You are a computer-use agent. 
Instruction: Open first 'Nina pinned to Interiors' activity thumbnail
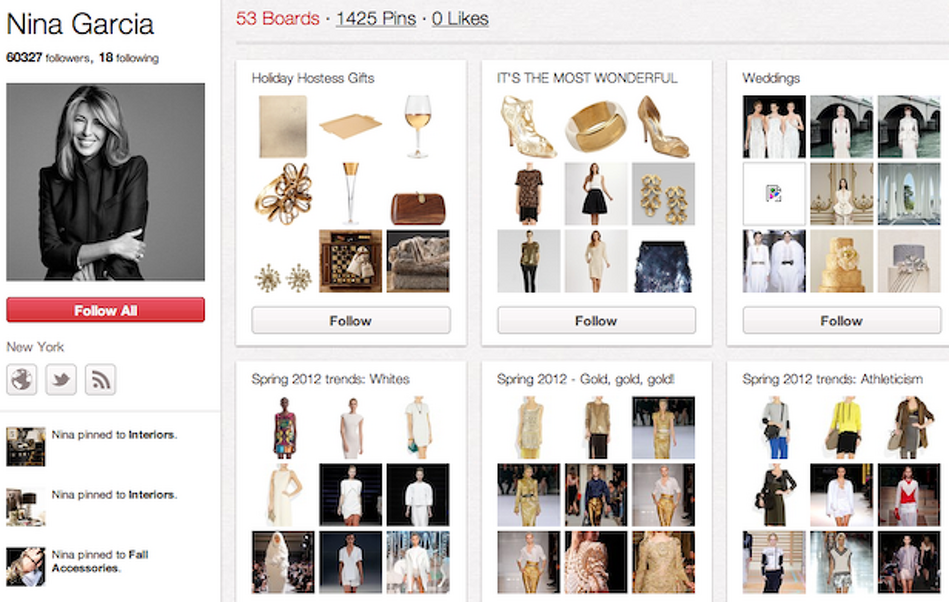(26, 447)
